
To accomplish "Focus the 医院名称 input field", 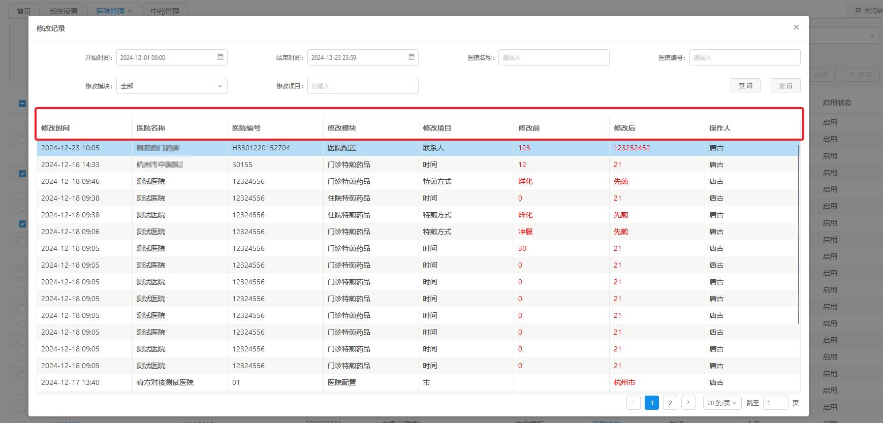I will click(x=554, y=57).
